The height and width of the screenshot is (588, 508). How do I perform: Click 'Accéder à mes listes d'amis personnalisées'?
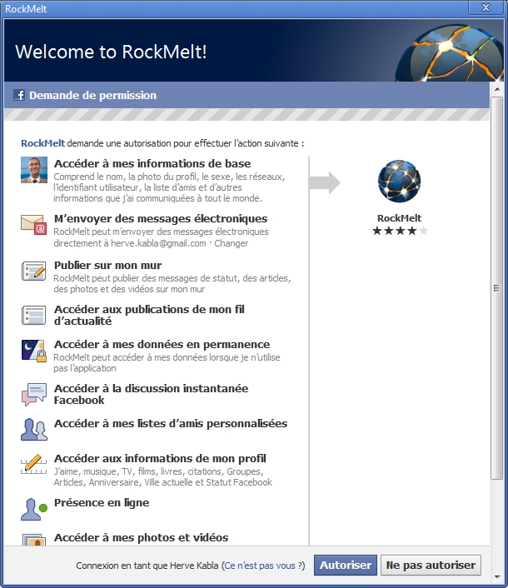pos(171,423)
